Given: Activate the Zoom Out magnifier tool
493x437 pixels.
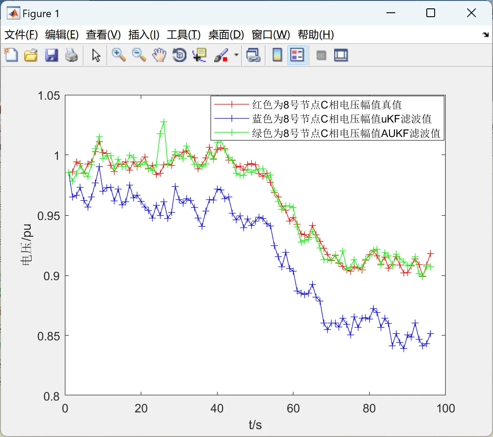Looking at the screenshot, I should (139, 55).
